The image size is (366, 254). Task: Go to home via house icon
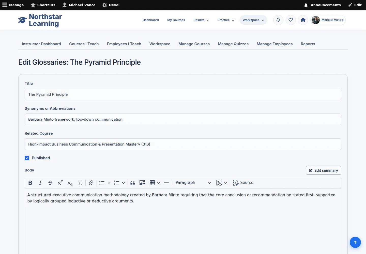pos(303,20)
